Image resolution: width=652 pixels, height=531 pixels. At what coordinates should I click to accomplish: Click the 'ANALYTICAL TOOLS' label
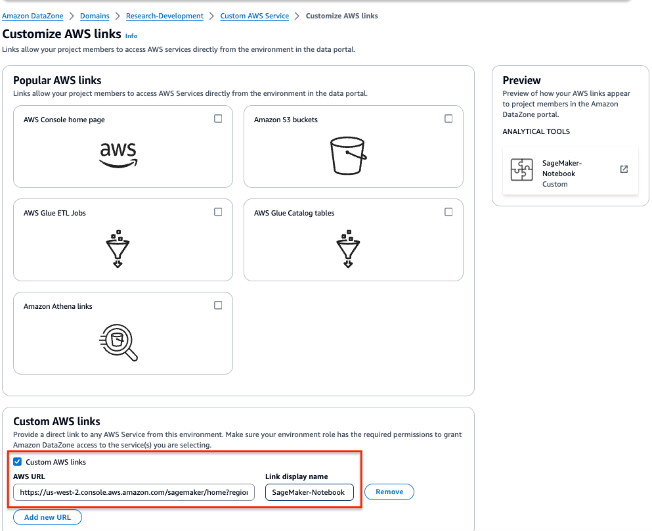pyautogui.click(x=536, y=131)
